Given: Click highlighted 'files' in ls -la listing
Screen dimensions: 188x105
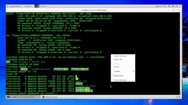Looking at the screenshot, I should coord(79,84).
